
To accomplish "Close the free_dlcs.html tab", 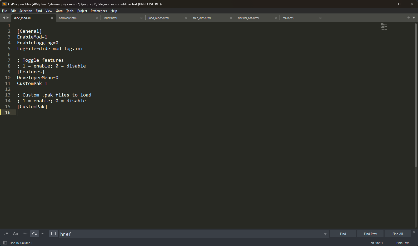I will [x=231, y=18].
